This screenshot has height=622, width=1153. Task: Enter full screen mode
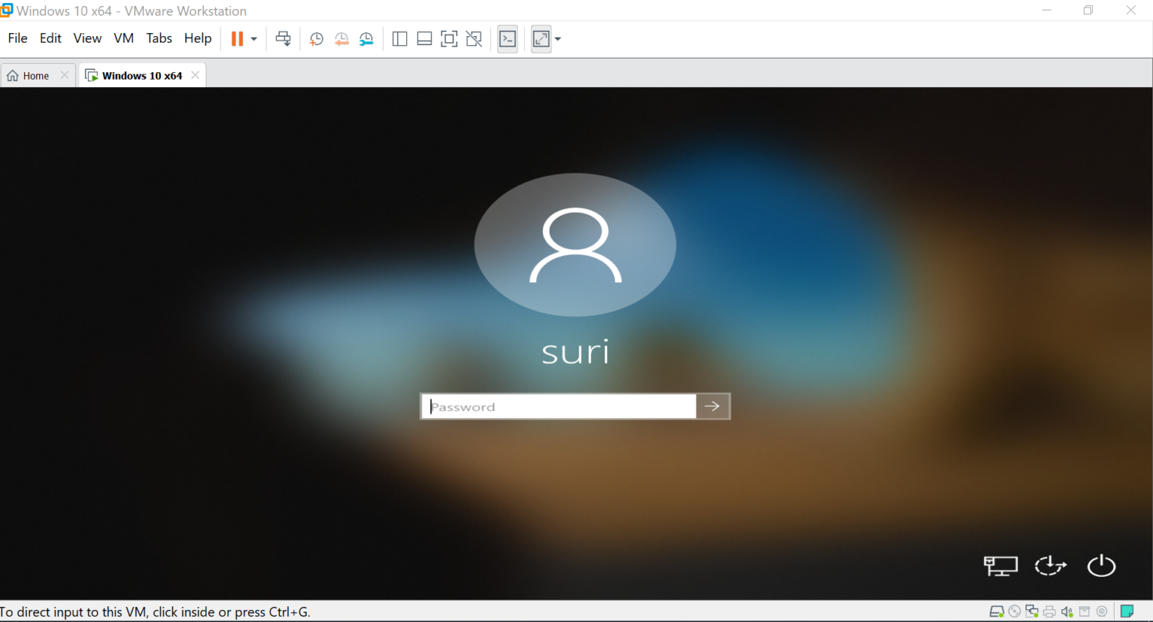pyautogui.click(x=449, y=39)
